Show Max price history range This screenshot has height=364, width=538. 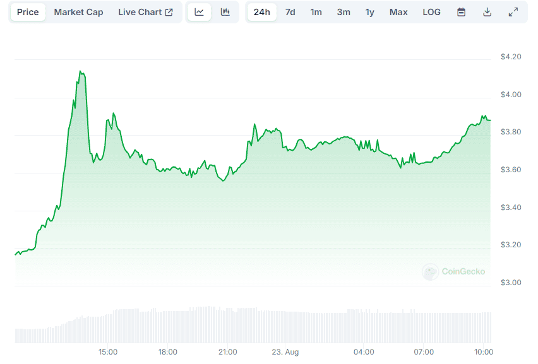pos(398,12)
